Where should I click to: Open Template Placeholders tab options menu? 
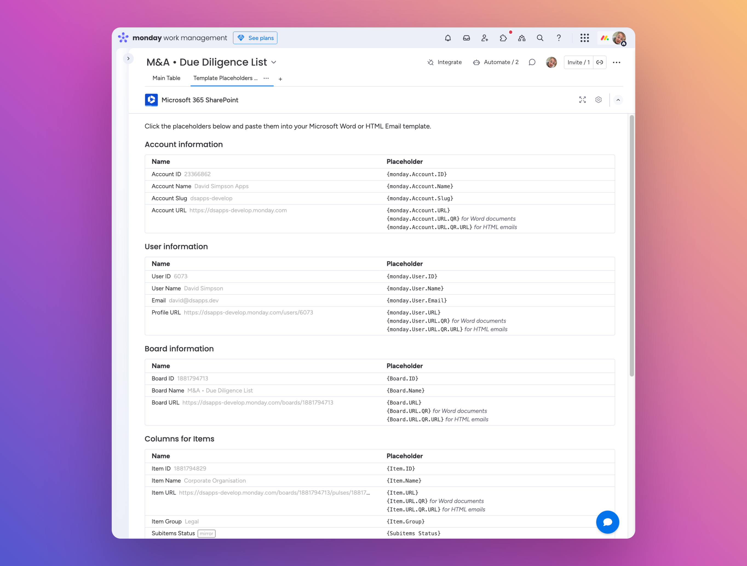[x=266, y=78]
